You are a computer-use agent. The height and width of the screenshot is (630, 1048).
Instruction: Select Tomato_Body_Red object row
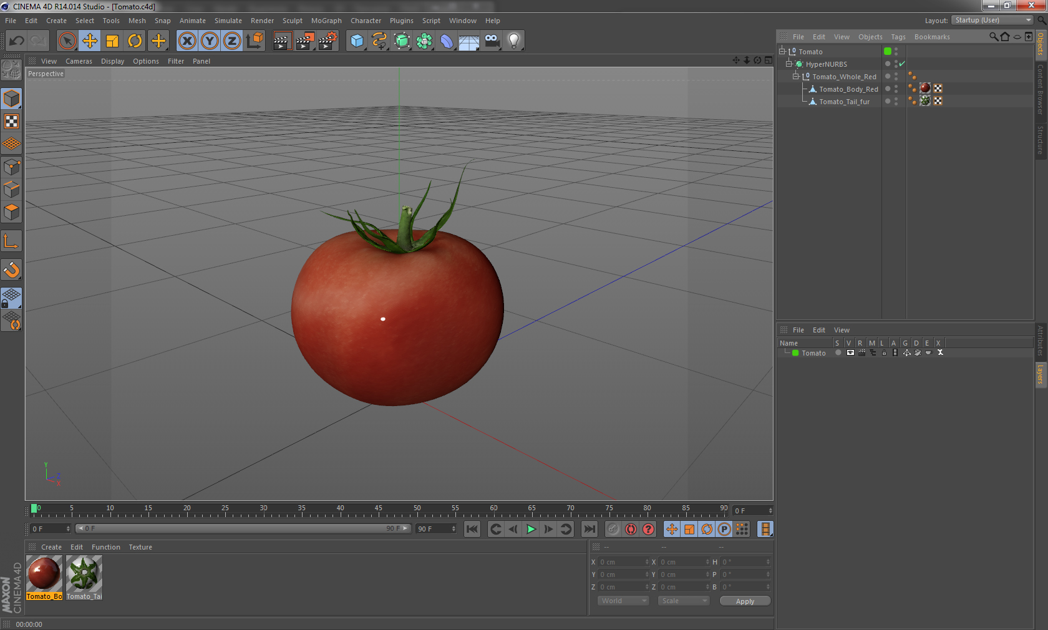pos(848,89)
